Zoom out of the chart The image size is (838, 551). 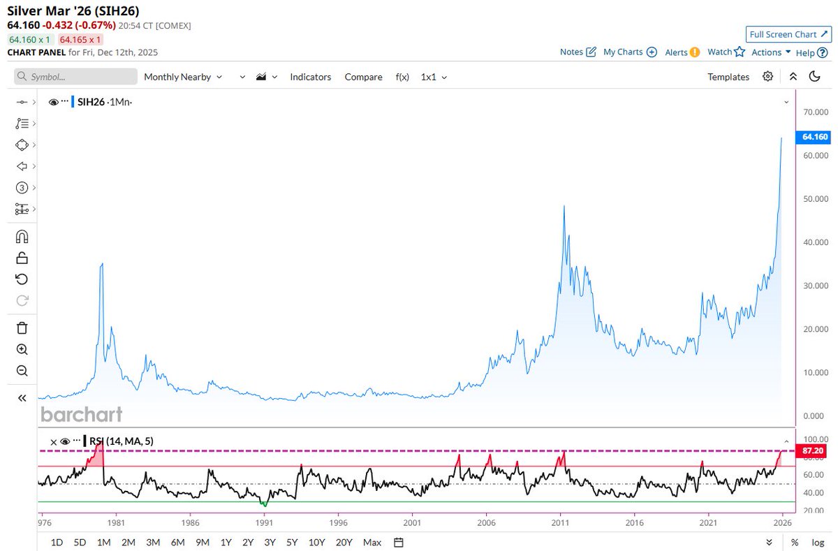point(22,371)
